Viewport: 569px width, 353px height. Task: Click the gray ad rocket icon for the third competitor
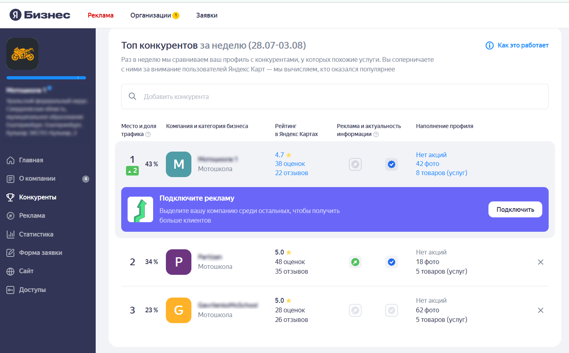[355, 310]
